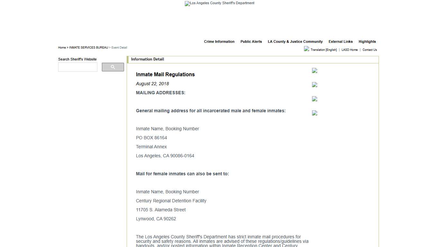Navigate to the Home breadcrumb link
Image resolution: width=439 pixels, height=247 pixels.
[62, 47]
